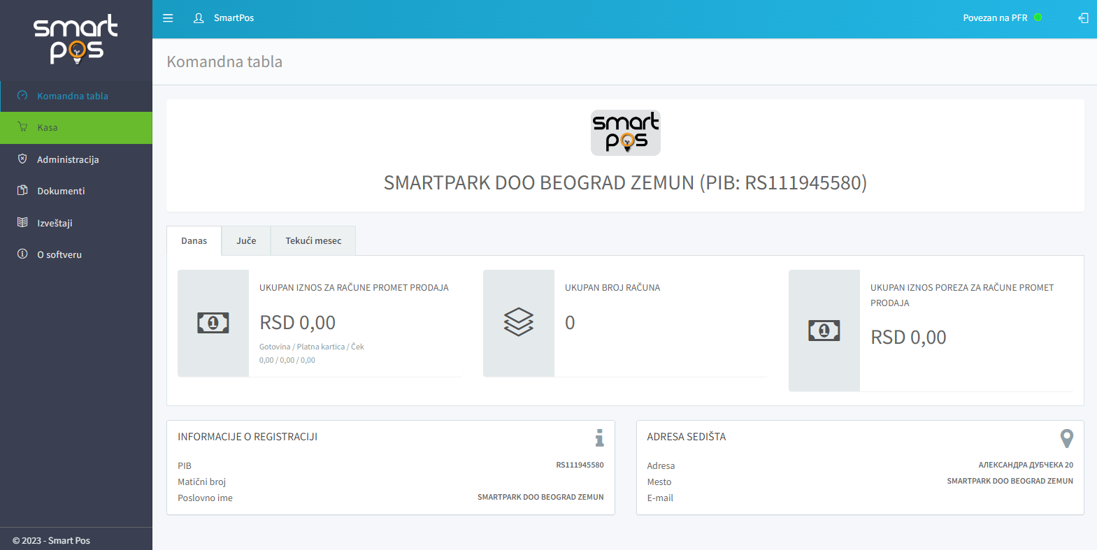
Task: Click the E-mail label
Action: 660,498
